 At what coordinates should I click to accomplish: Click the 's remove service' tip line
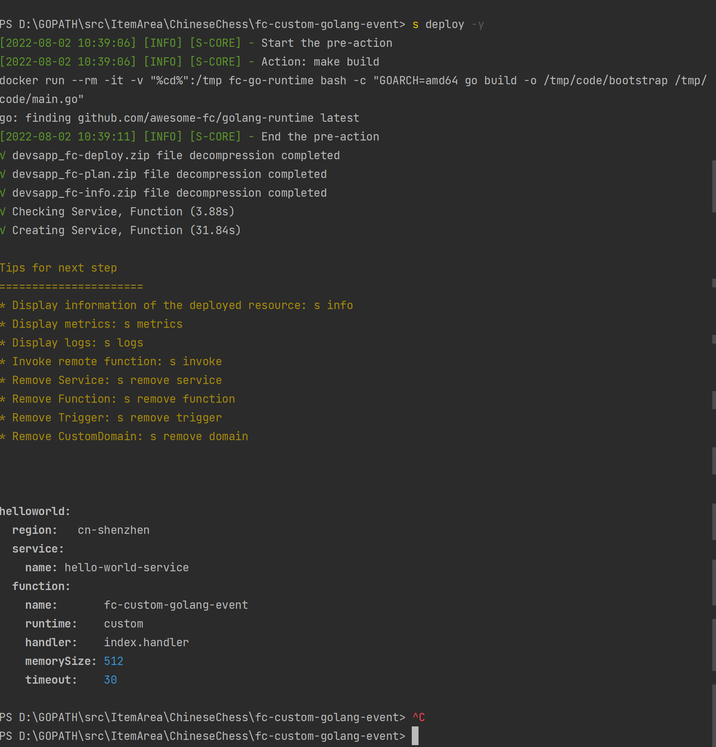(111, 380)
